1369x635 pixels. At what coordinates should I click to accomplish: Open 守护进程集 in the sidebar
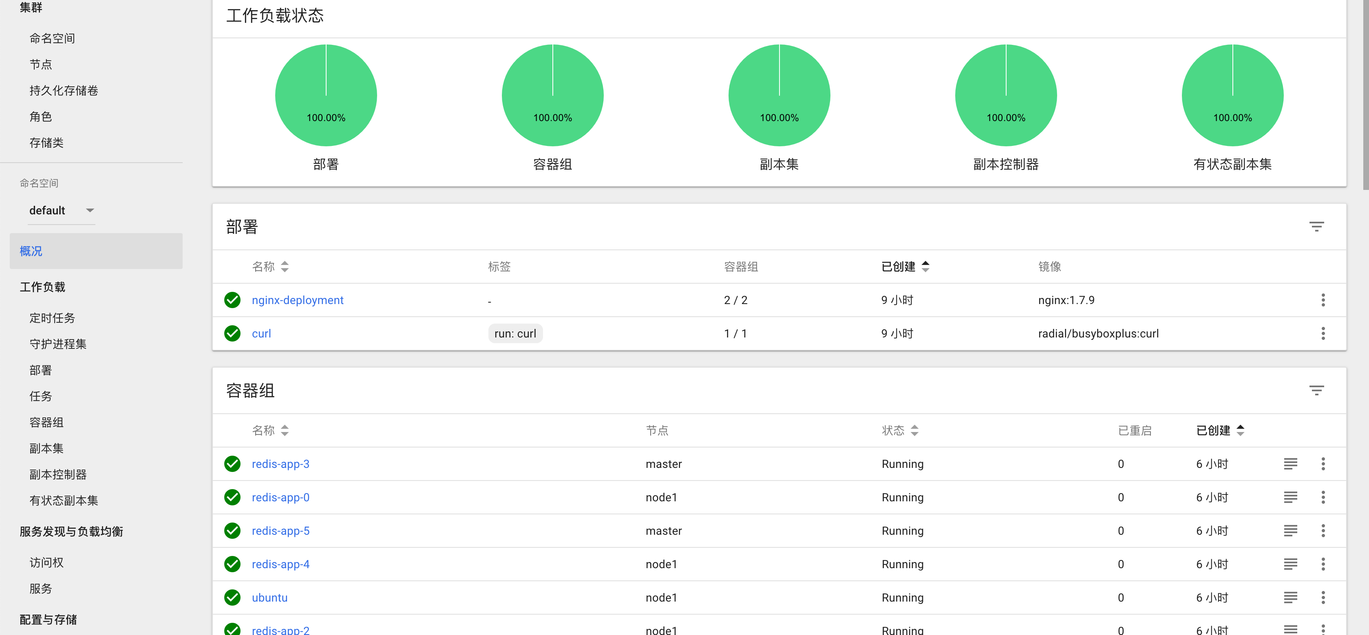tap(58, 344)
